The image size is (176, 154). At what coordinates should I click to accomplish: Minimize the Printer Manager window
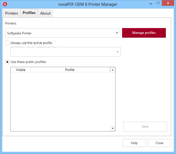(x=151, y=3)
